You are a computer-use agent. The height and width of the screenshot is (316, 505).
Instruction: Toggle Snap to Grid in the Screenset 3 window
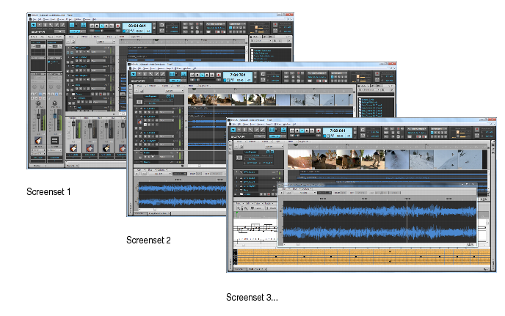point(272,130)
